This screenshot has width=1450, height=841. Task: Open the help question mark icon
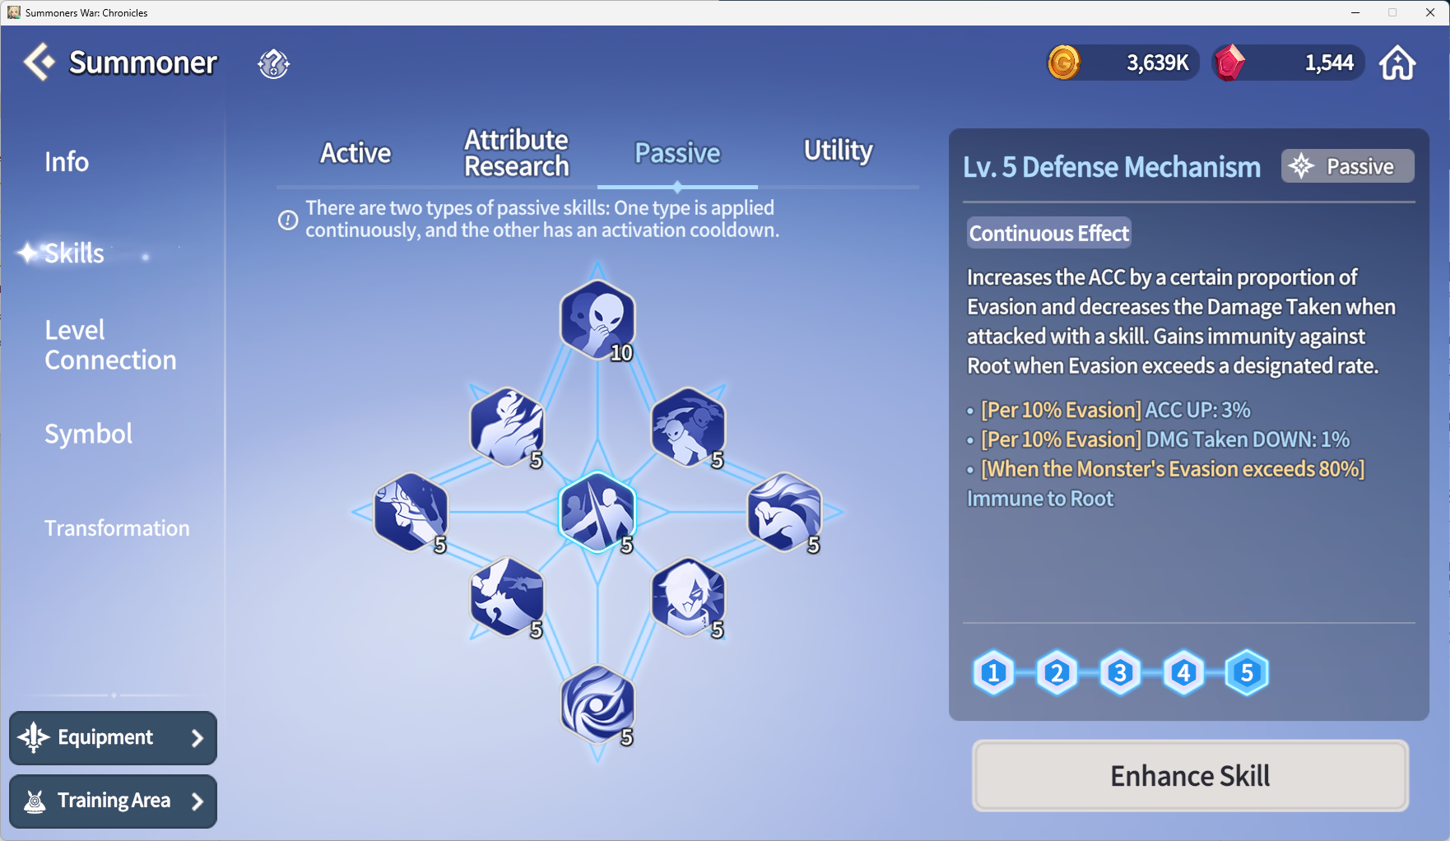pos(273,63)
